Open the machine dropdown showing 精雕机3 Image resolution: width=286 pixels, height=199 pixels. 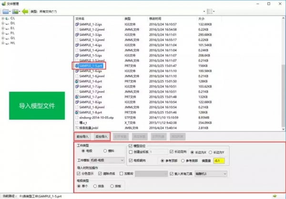pyautogui.click(x=211, y=174)
